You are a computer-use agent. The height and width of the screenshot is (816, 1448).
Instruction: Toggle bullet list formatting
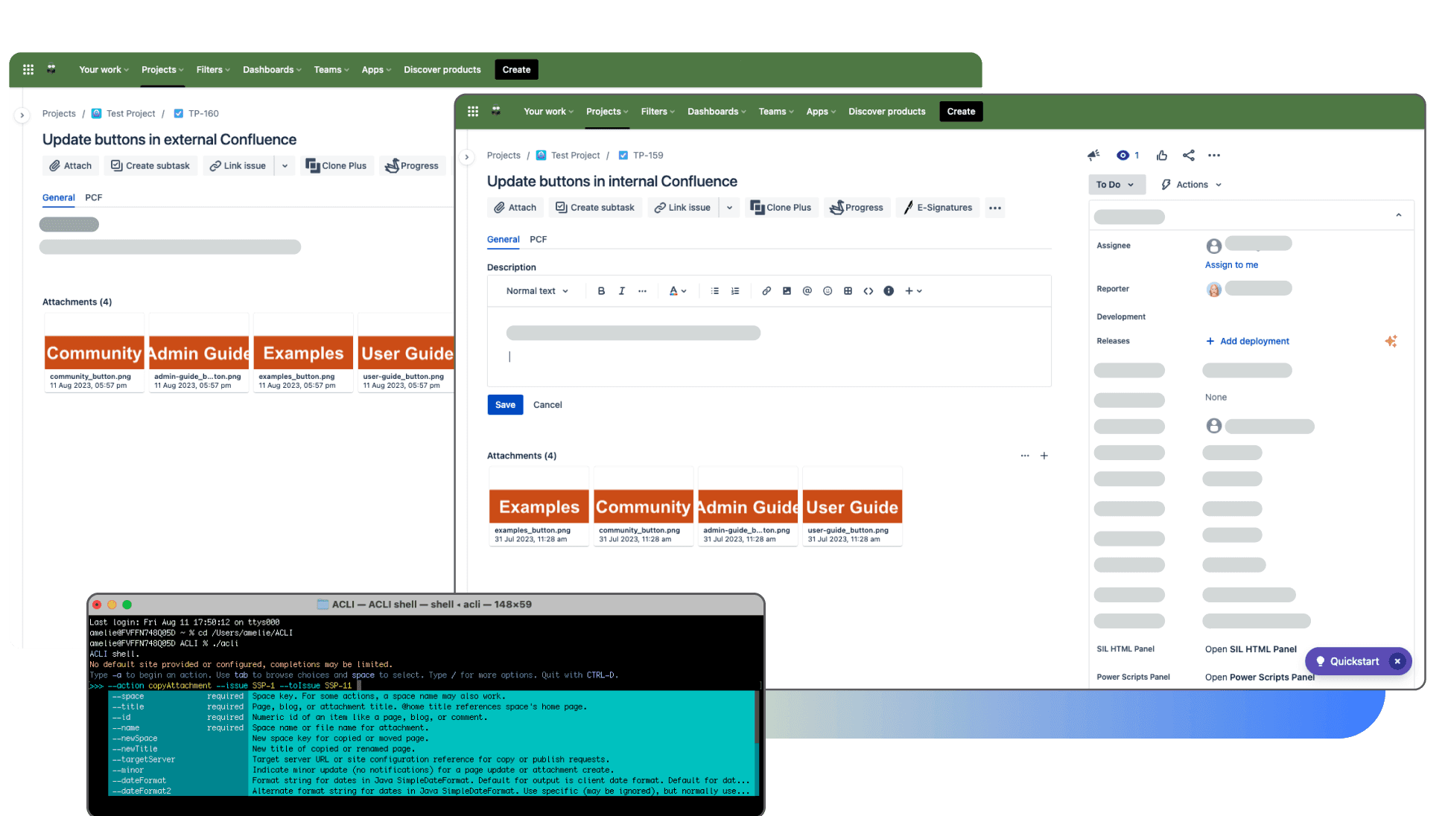coord(714,290)
